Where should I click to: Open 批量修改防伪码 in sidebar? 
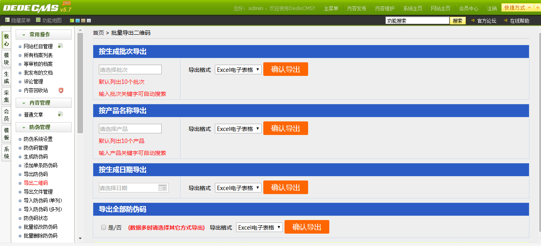[x=40, y=227]
